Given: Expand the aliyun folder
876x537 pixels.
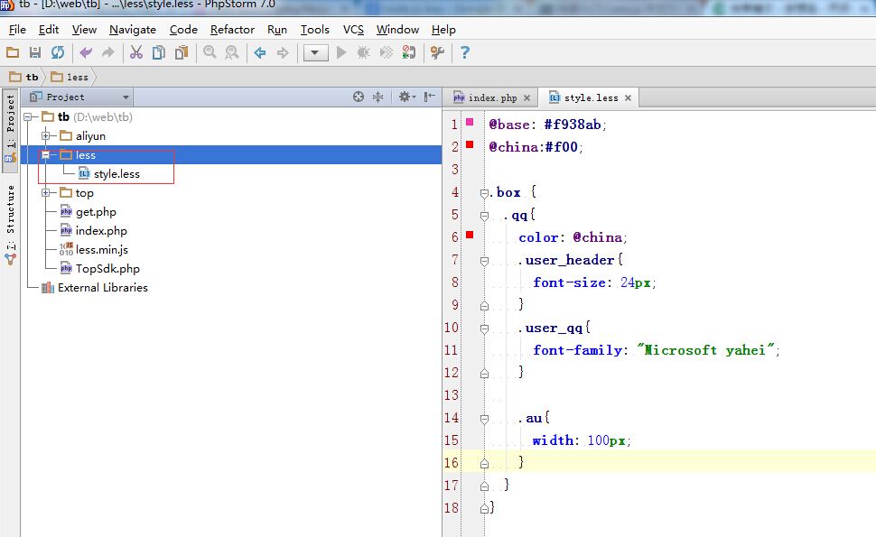Looking at the screenshot, I should click(46, 135).
